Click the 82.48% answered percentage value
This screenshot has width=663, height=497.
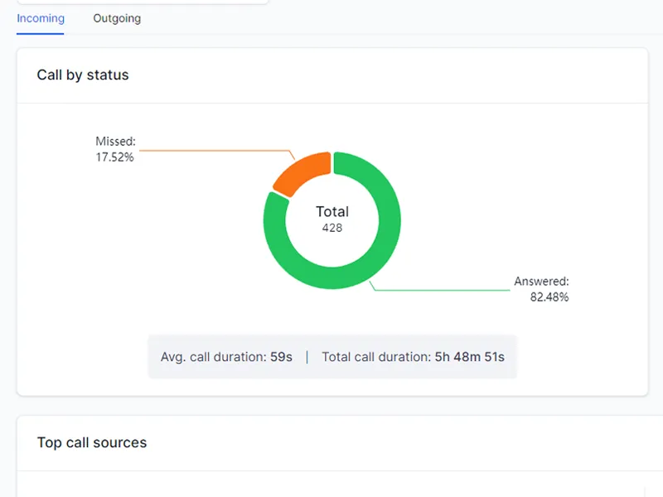pos(549,297)
